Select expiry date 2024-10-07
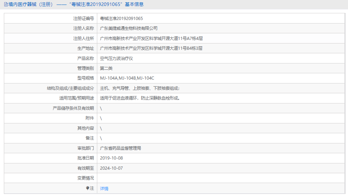 point(111,168)
